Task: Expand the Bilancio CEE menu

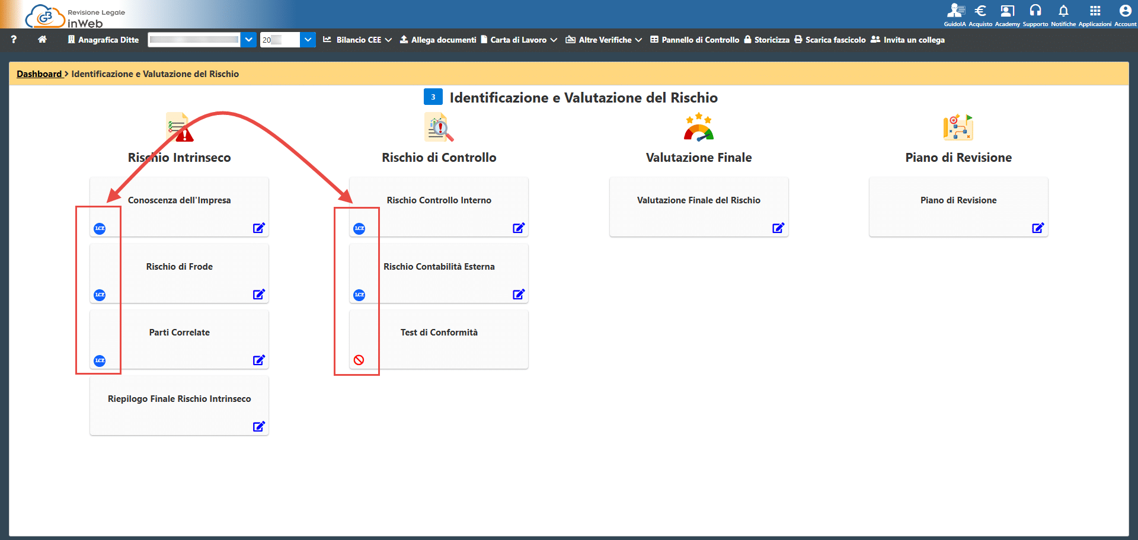Action: pos(357,40)
